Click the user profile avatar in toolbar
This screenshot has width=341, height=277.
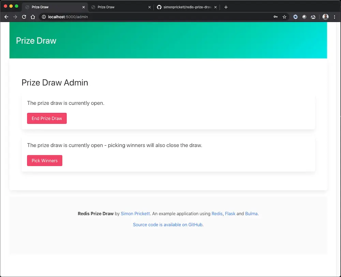click(325, 17)
